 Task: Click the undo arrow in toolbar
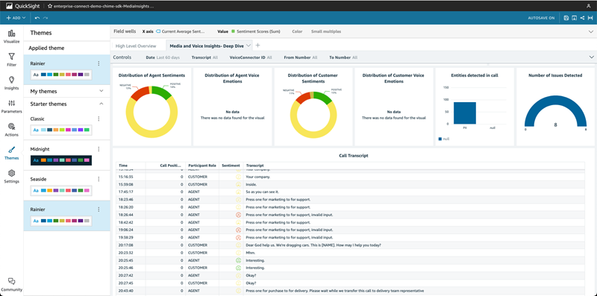pos(37,18)
